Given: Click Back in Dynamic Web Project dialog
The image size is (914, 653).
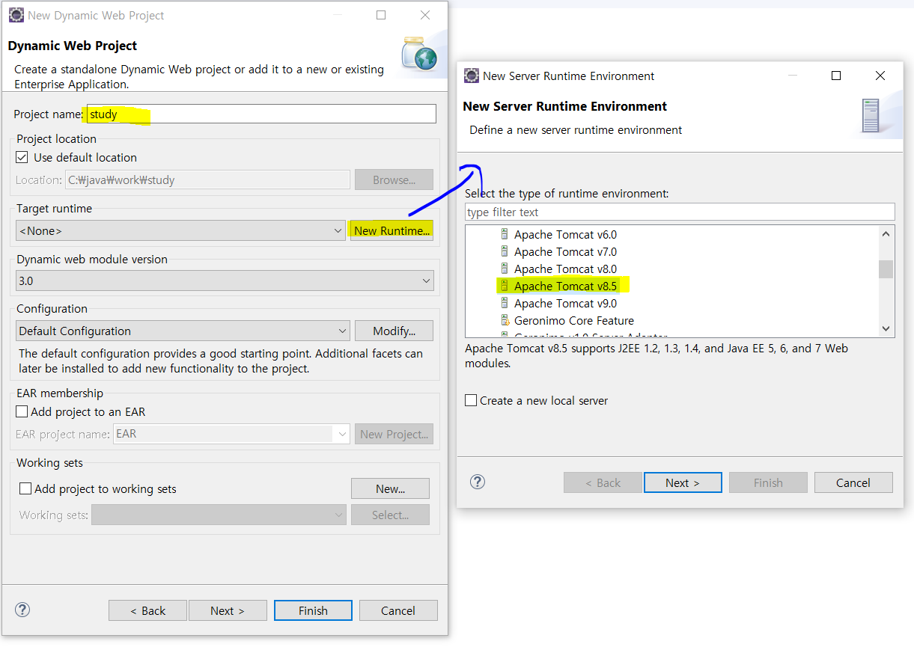Looking at the screenshot, I should (x=147, y=610).
